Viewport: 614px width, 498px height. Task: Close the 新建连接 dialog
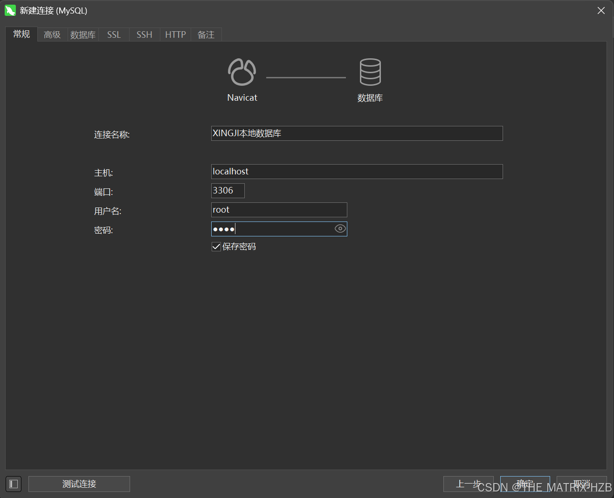click(601, 10)
